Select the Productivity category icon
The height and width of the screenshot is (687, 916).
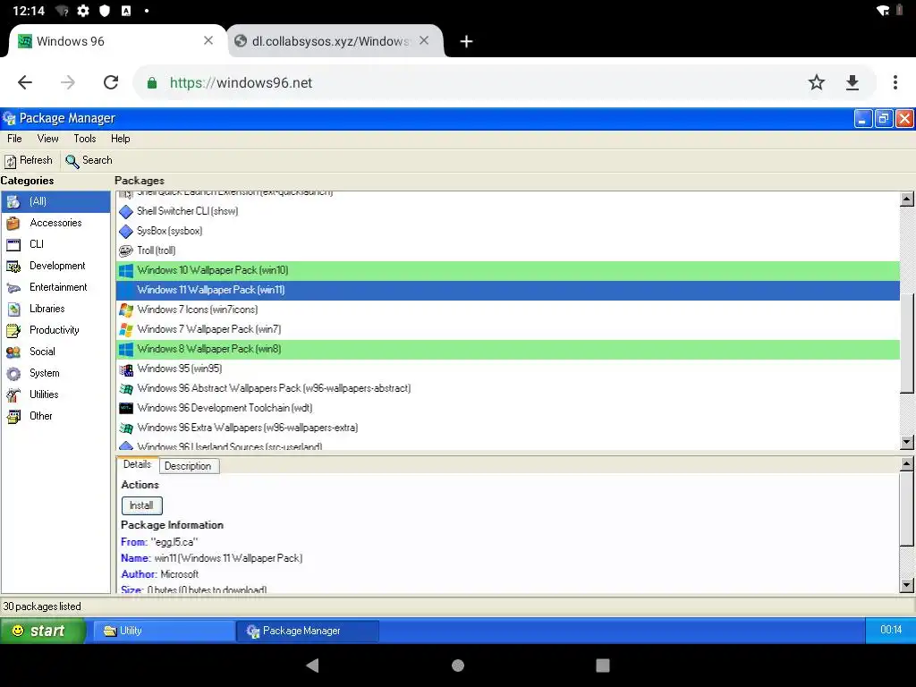[13, 331]
